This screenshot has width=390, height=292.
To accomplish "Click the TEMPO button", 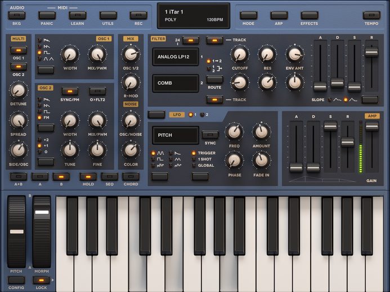I will click(x=371, y=15).
